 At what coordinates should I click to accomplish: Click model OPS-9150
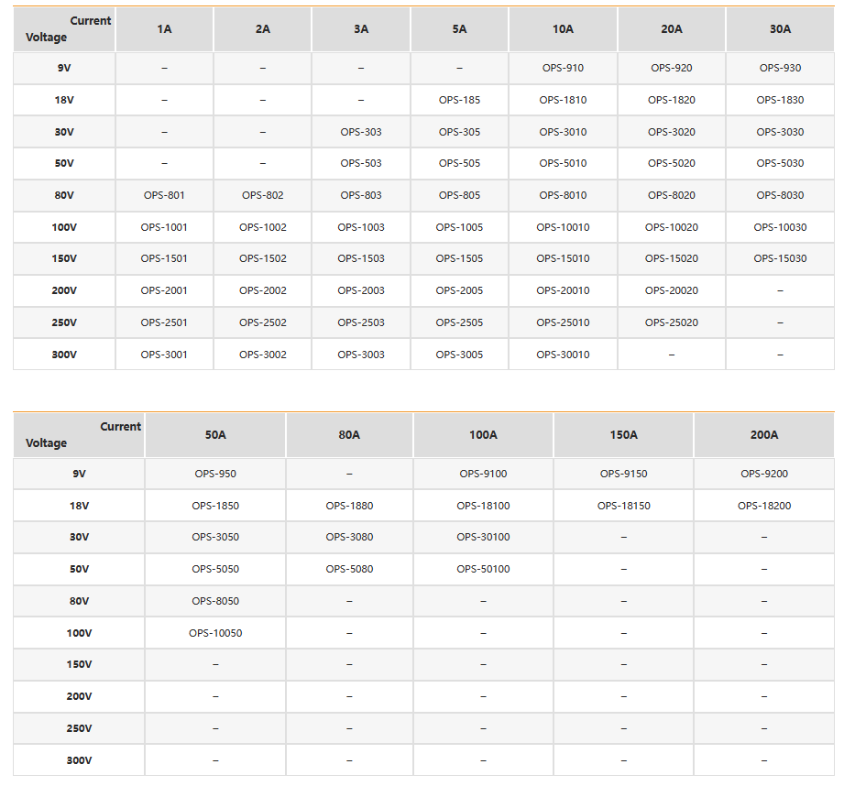tap(623, 474)
